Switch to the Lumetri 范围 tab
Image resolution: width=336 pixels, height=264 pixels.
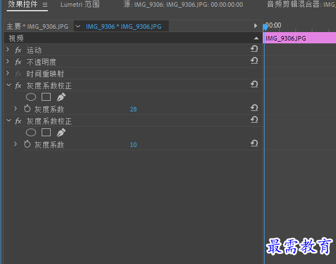(x=80, y=5)
